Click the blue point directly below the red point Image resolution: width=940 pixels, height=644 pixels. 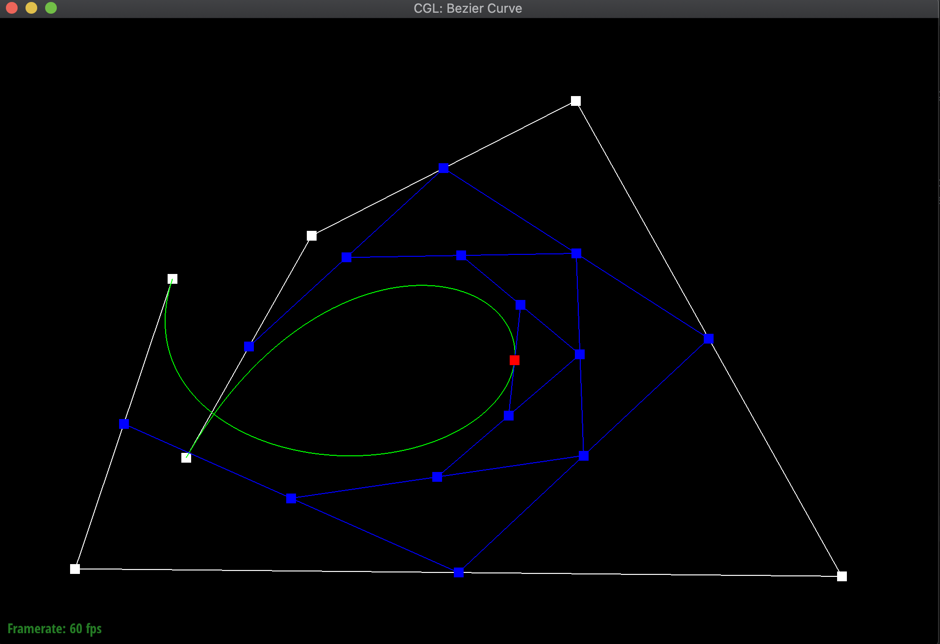[x=509, y=416]
